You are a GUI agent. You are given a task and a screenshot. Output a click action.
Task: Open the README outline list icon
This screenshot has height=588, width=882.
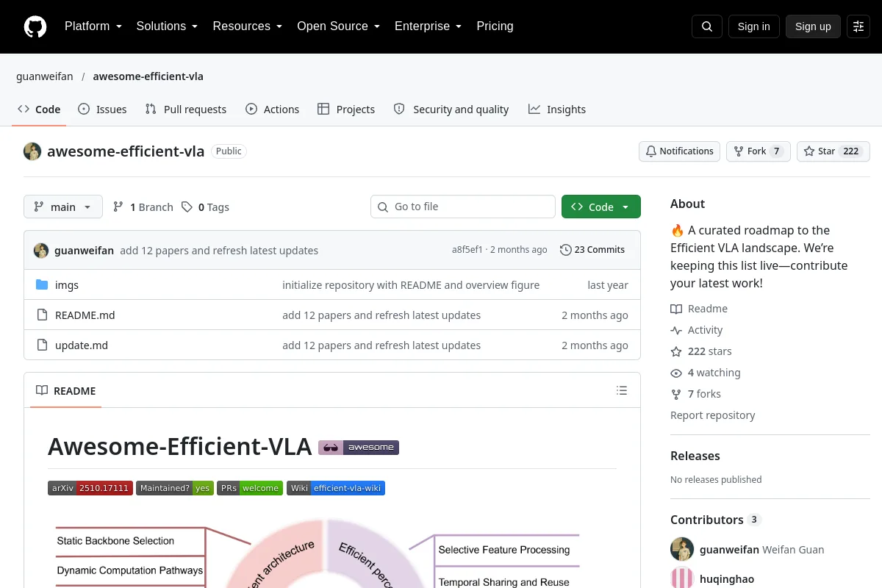[x=622, y=390]
